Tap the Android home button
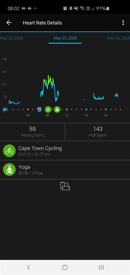 65,267
